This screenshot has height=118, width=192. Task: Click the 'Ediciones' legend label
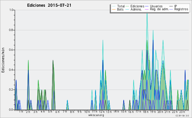point(137,6)
